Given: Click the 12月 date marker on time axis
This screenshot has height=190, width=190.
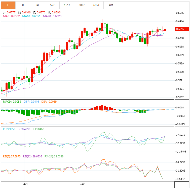Looking at the screenshot, I should (83, 183).
